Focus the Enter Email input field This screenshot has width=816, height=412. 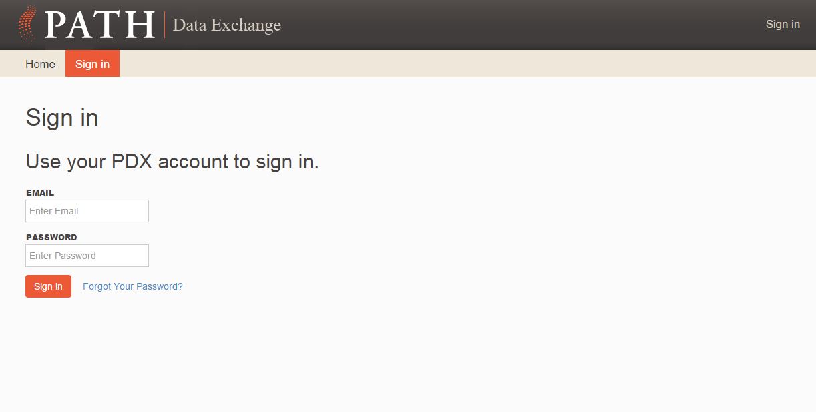click(x=87, y=211)
